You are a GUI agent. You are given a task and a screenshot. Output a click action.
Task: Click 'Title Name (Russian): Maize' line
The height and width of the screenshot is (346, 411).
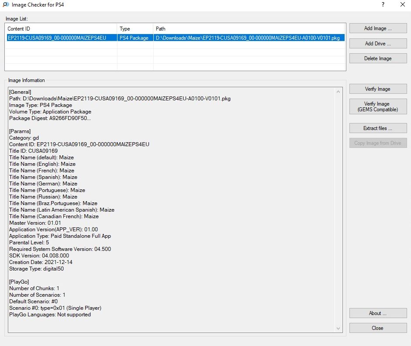coord(43,197)
